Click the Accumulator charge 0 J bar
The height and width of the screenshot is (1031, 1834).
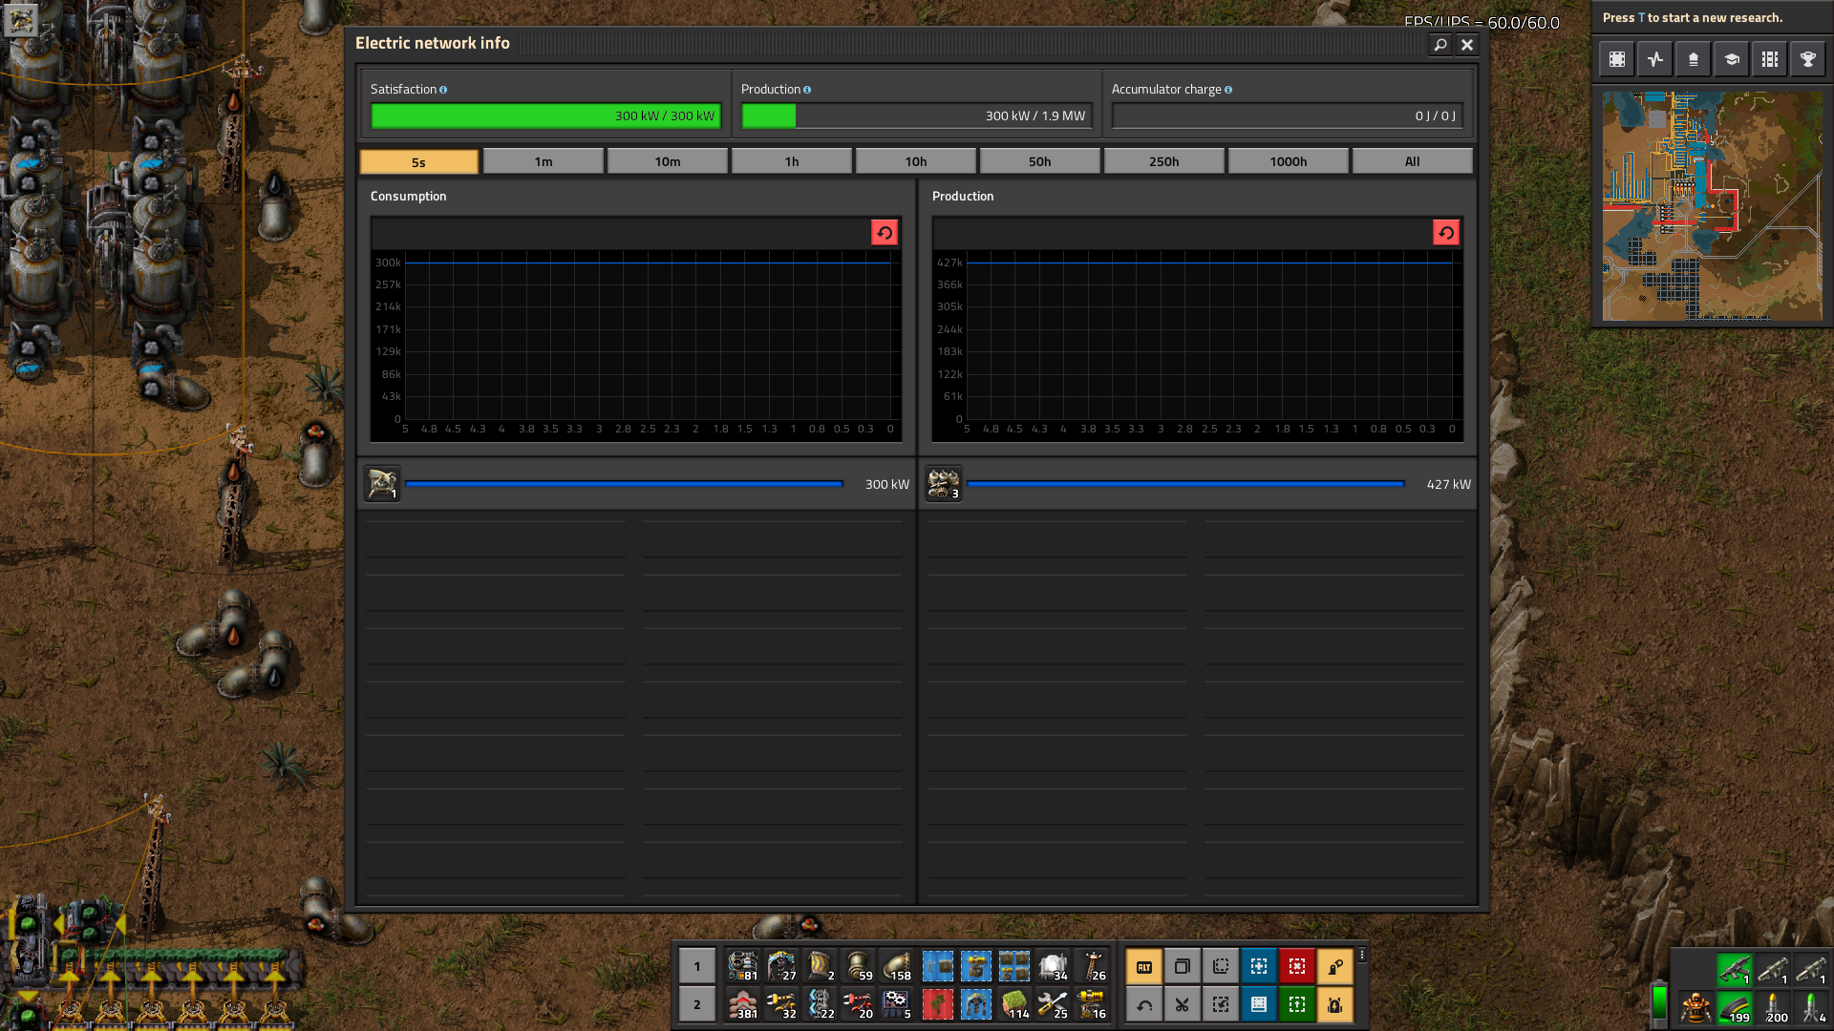(1287, 116)
